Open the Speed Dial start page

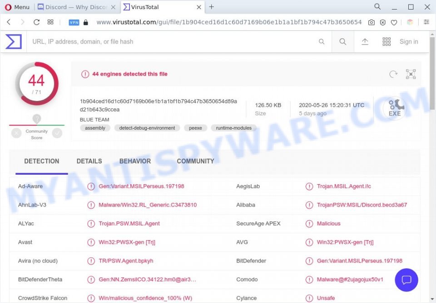coord(50,22)
